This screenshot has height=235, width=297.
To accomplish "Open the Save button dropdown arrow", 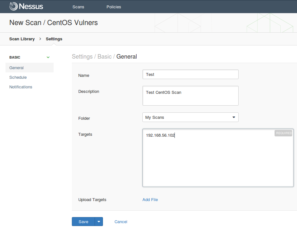I will coord(99,222).
